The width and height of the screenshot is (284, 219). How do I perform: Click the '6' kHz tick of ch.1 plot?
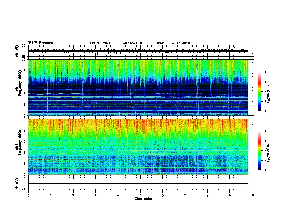[25, 82]
